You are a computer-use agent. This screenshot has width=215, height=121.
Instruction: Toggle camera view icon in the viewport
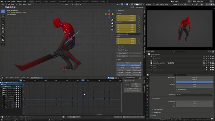(x=112, y=26)
